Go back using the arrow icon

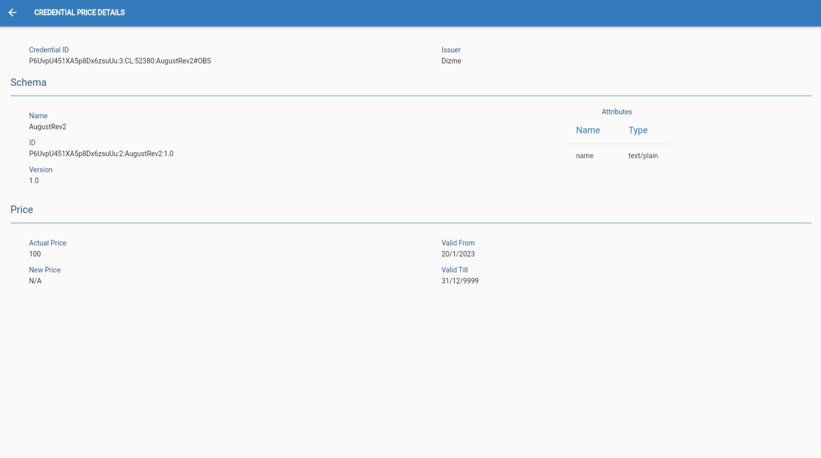(13, 12)
